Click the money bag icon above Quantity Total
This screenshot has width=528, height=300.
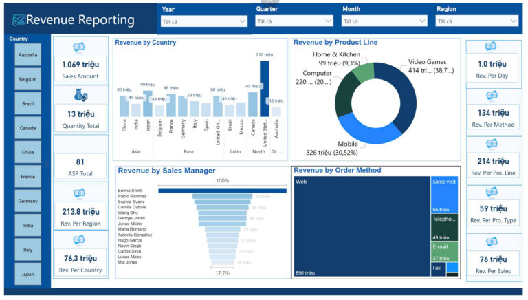coord(80,96)
